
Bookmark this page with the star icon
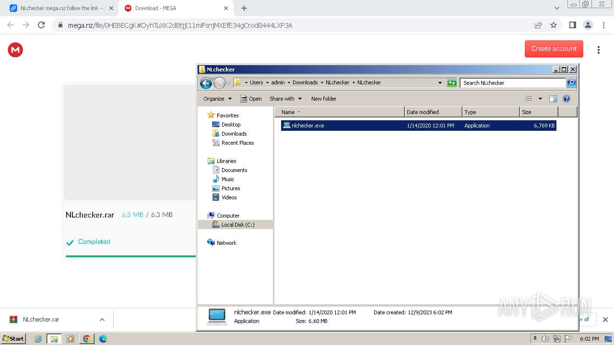[x=554, y=25]
